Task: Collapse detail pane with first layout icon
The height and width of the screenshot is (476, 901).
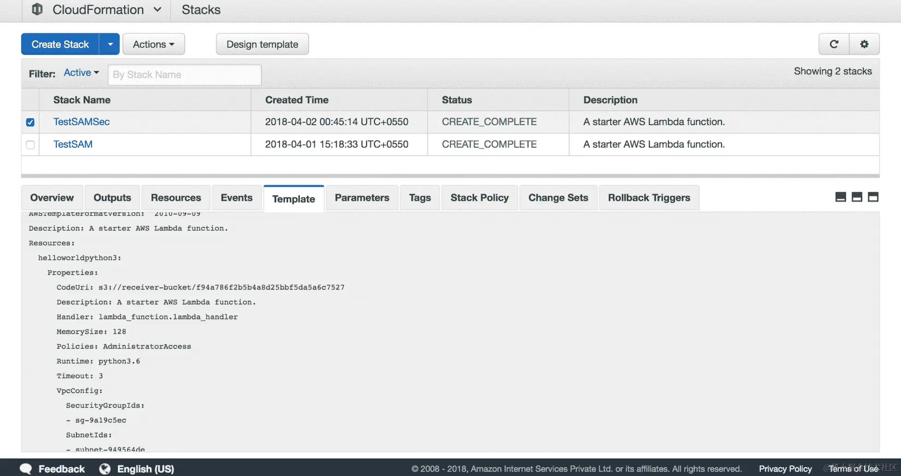Action: pos(841,197)
